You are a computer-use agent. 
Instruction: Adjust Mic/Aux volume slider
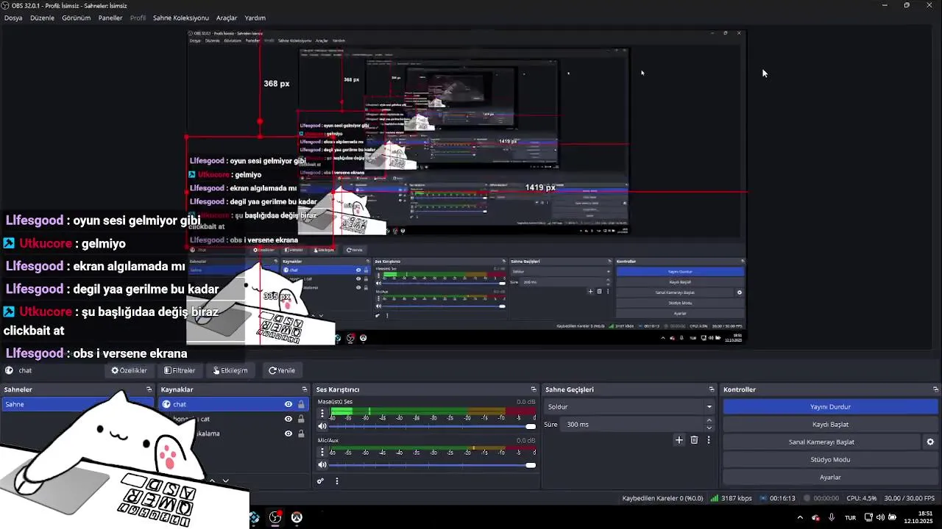click(433, 464)
